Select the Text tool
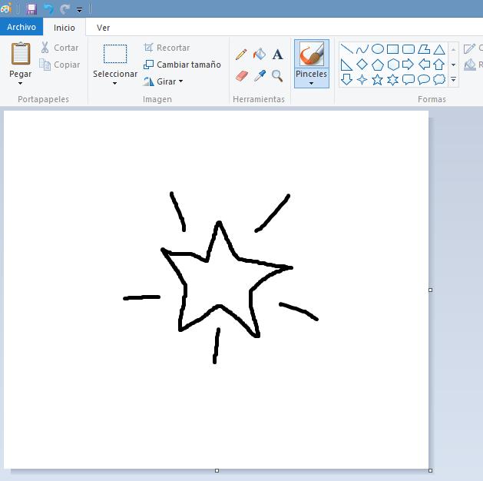Viewport: 483px width, 481px height. [x=277, y=55]
